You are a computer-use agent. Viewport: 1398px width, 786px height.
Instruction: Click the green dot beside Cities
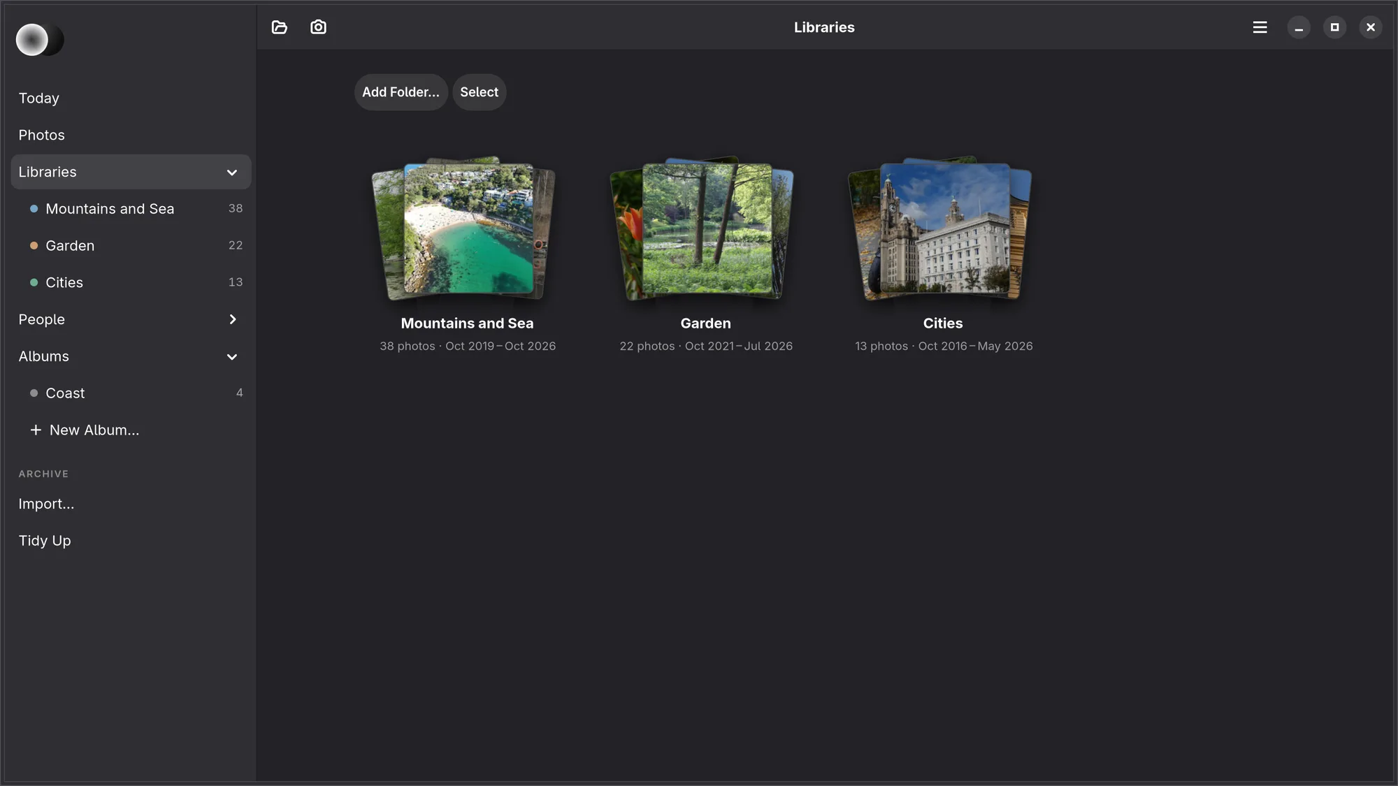pyautogui.click(x=34, y=282)
